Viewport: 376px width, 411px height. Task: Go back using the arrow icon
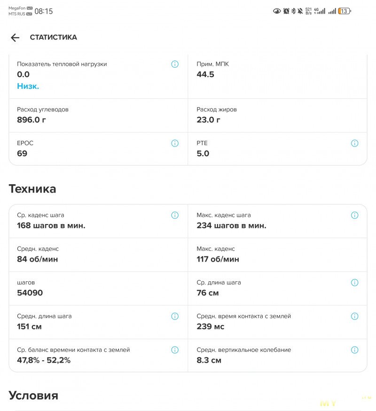(x=15, y=38)
